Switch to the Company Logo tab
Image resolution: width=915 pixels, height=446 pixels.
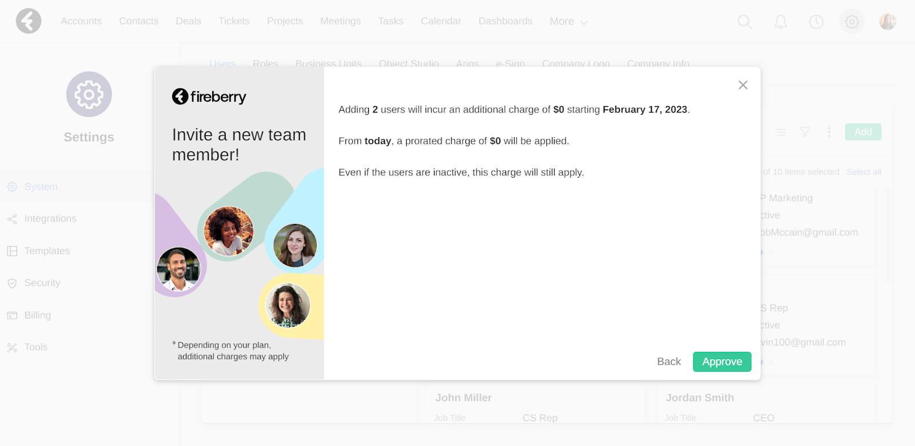tap(576, 63)
